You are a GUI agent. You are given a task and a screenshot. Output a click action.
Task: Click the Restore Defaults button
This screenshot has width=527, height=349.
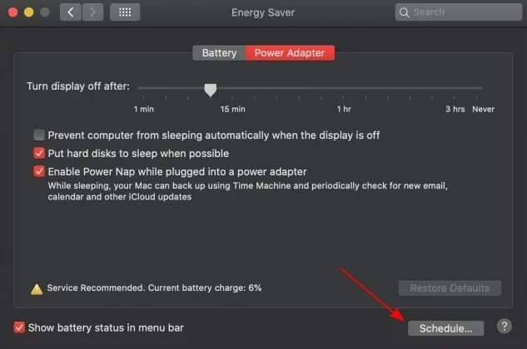click(x=450, y=288)
